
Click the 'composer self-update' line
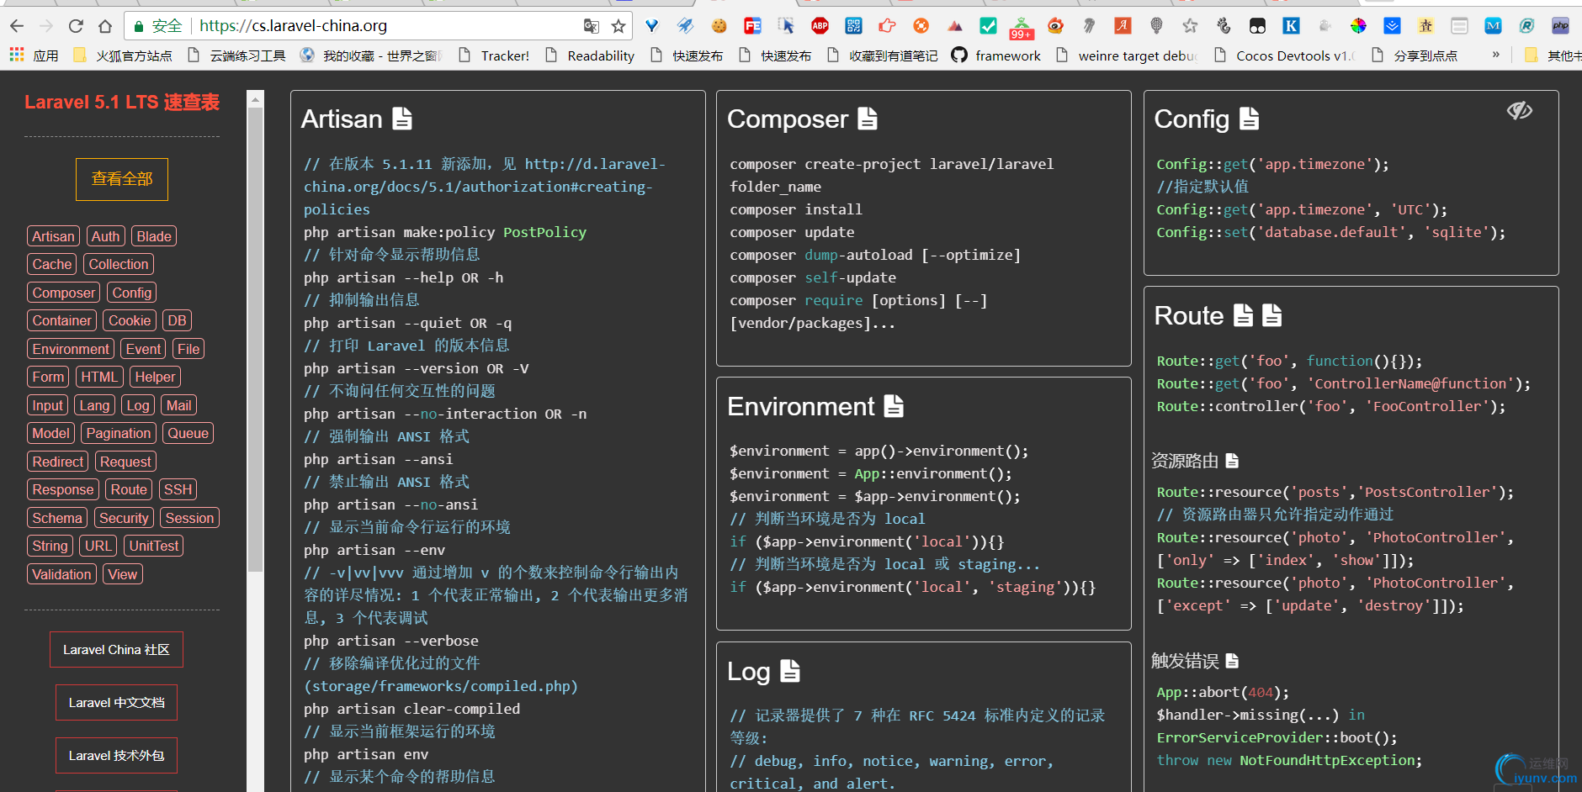[813, 277]
